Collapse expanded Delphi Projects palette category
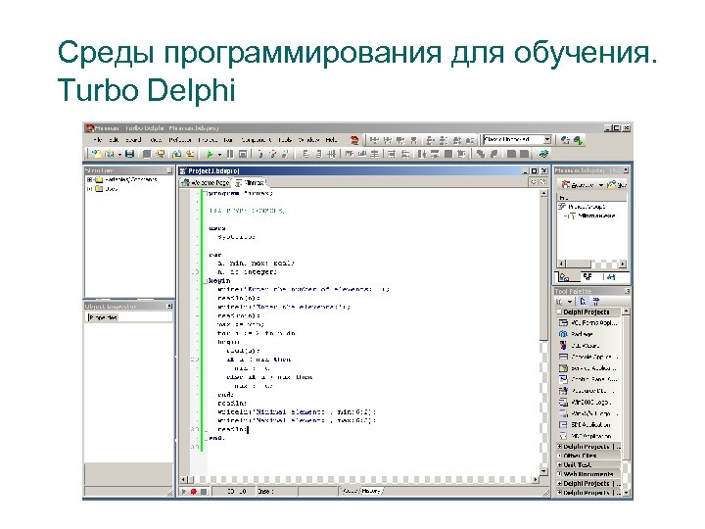The height and width of the screenshot is (529, 705). point(560,312)
